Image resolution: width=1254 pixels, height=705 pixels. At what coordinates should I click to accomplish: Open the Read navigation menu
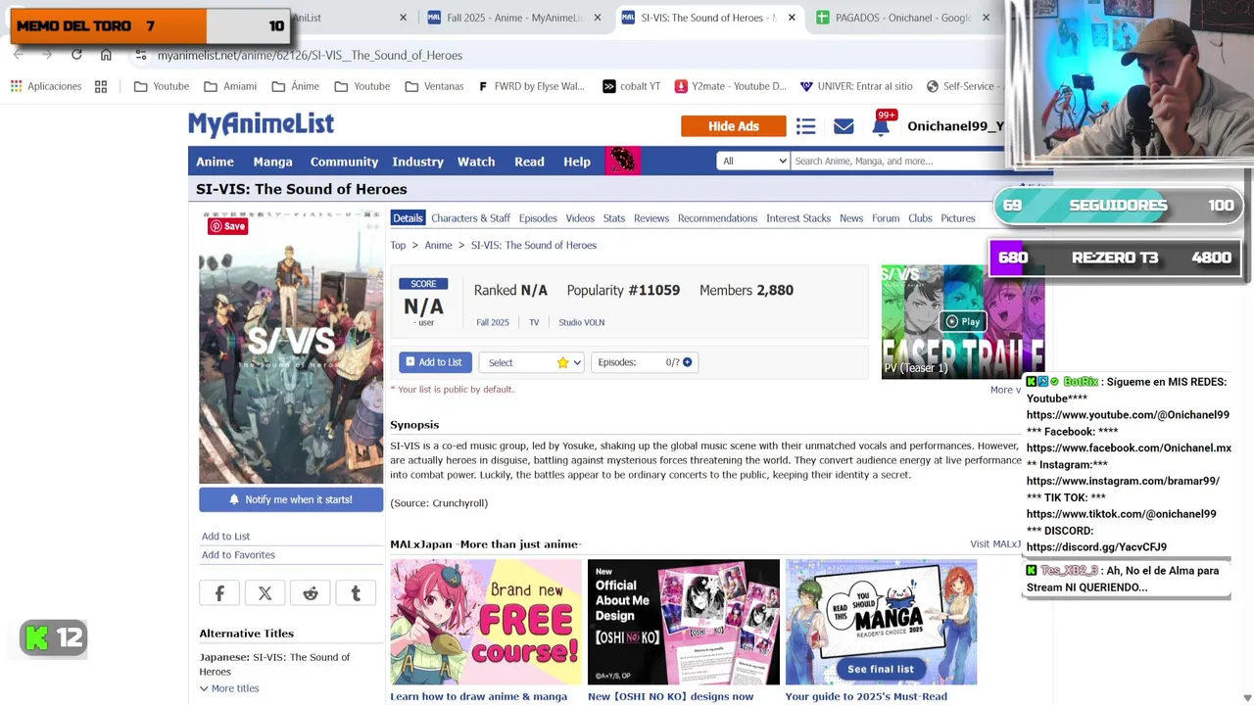coord(529,162)
